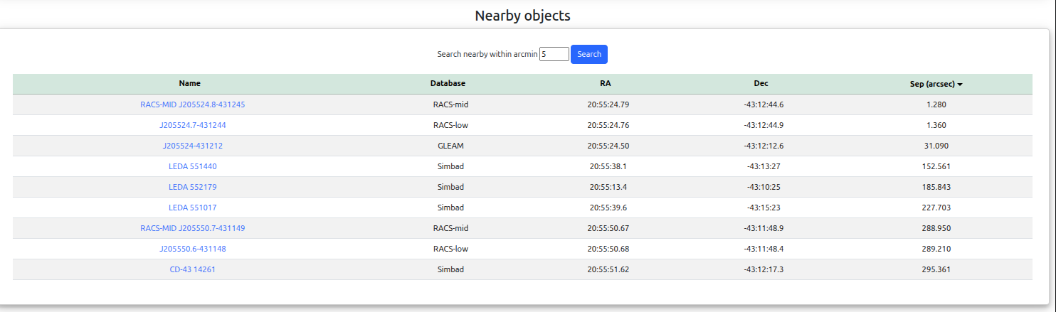Select RACS-mid cell in J205524.8 row

(x=450, y=104)
